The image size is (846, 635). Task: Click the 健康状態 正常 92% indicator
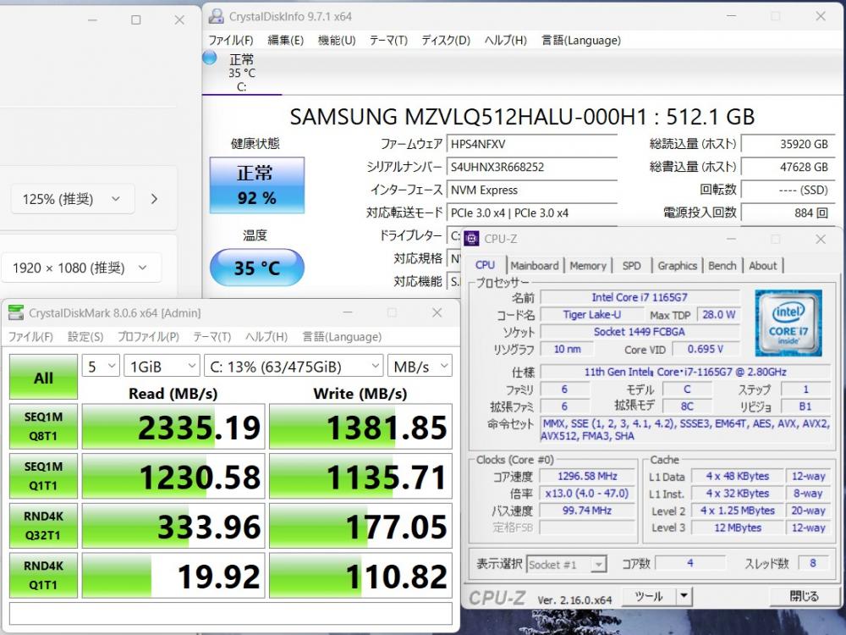[x=256, y=185]
